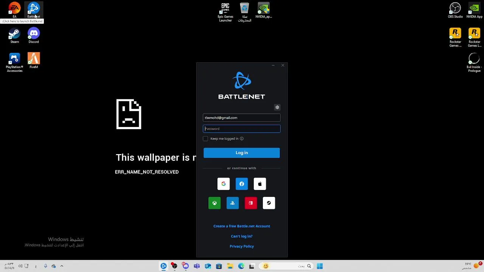Open the Battle.net login settings gear
484x272 pixels.
[277, 107]
